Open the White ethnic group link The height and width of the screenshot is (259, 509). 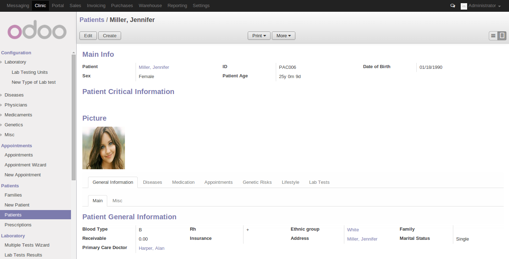click(353, 230)
